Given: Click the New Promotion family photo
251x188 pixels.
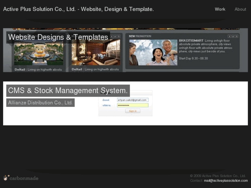Looking at the screenshot, I should click(x=153, y=52).
